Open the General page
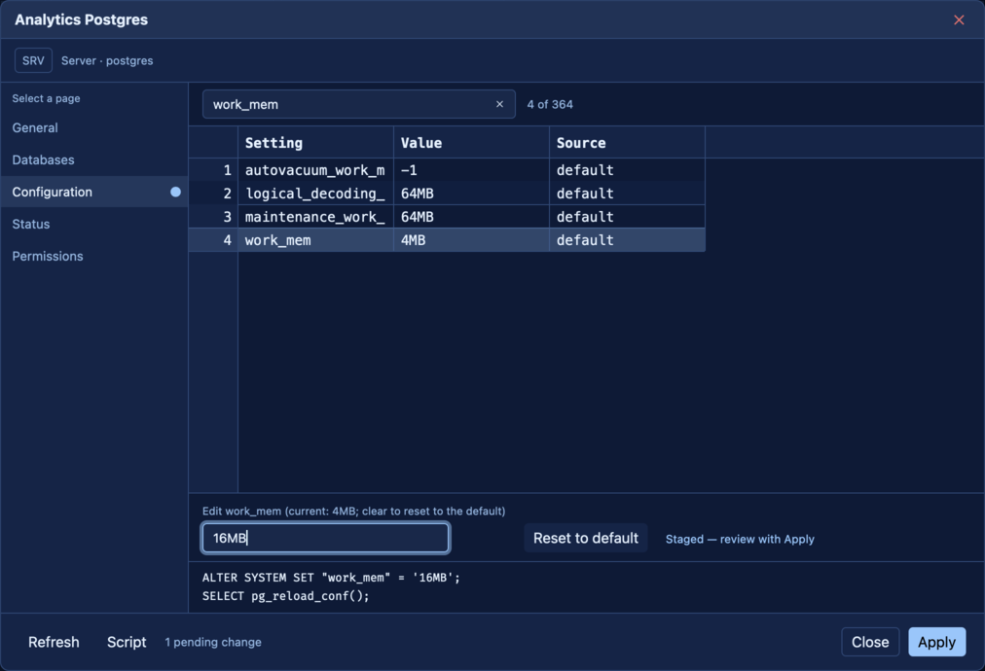 click(x=94, y=128)
